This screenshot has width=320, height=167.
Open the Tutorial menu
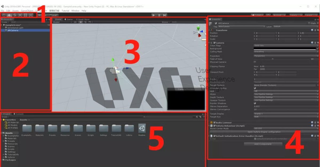pyautogui.click(x=65, y=11)
